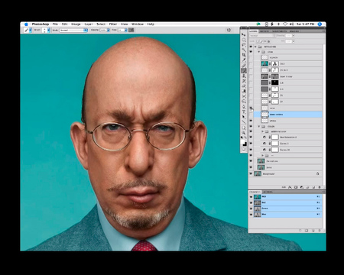The image size is (344, 275).
Task: Toggle Quick Mask mode button
Action: click(x=244, y=149)
